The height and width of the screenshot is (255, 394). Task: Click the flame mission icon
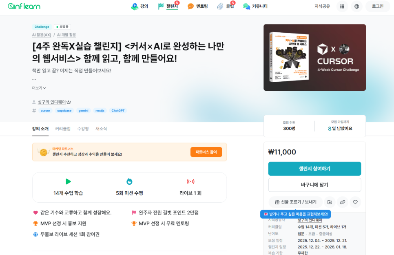coord(129,181)
